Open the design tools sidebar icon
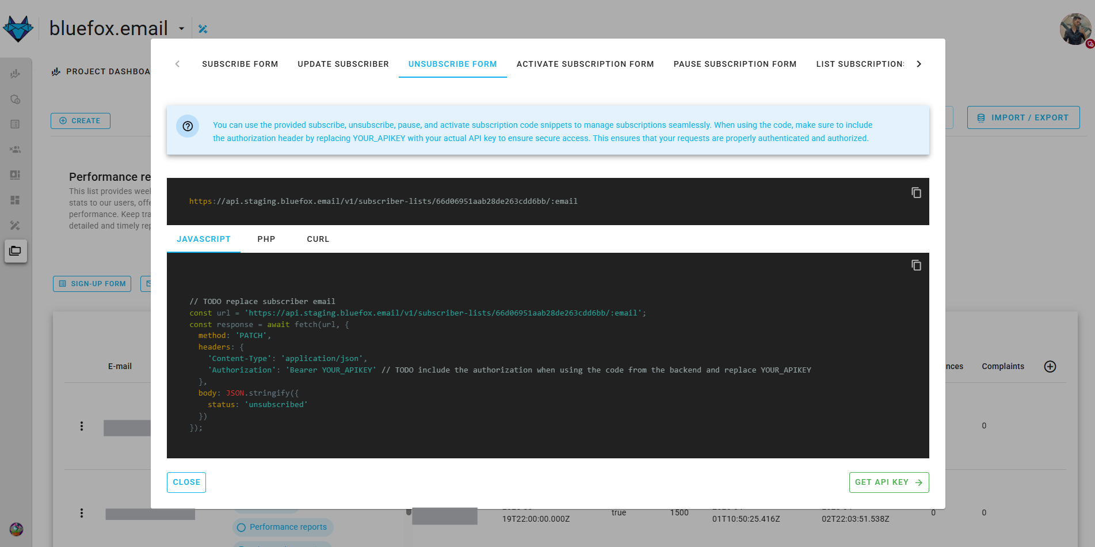 (x=16, y=226)
